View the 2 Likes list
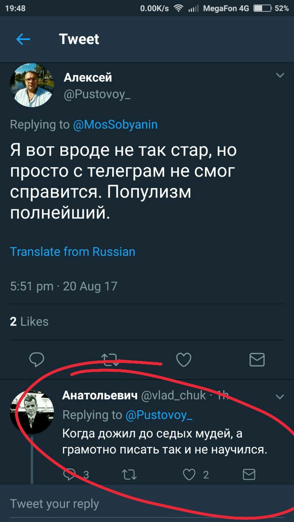The image size is (294, 522). tap(29, 322)
